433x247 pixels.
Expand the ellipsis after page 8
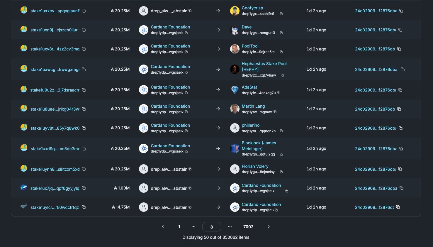pos(230,227)
